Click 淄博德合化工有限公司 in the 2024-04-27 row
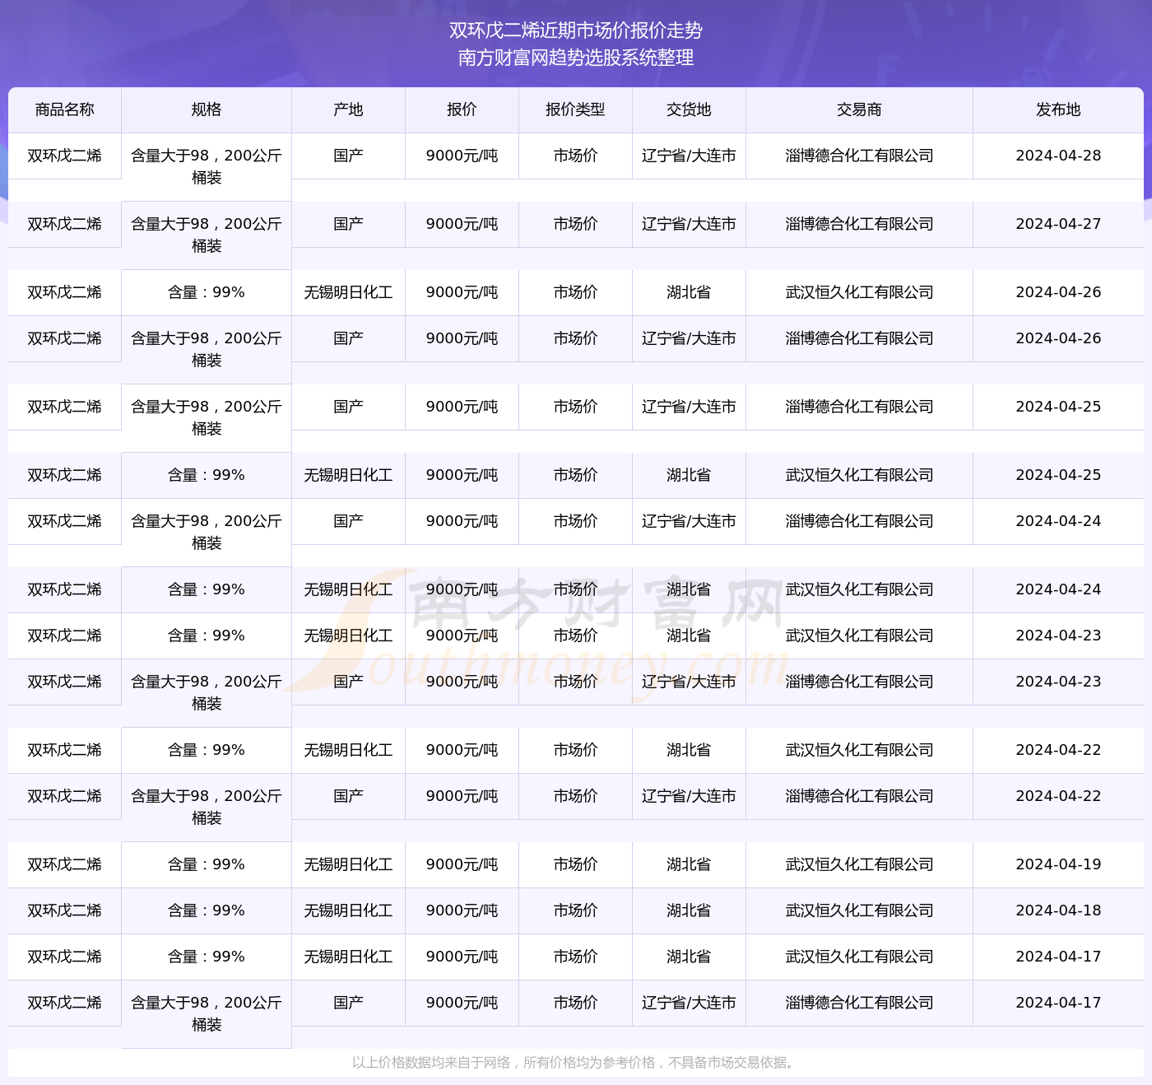The height and width of the screenshot is (1085, 1152). click(859, 224)
